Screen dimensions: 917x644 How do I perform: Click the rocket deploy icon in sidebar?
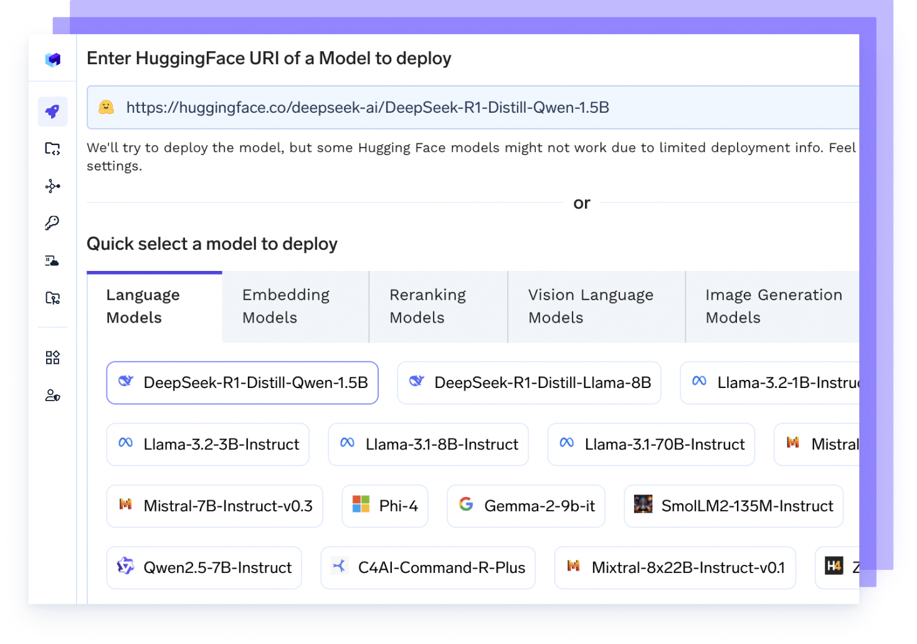coord(52,111)
